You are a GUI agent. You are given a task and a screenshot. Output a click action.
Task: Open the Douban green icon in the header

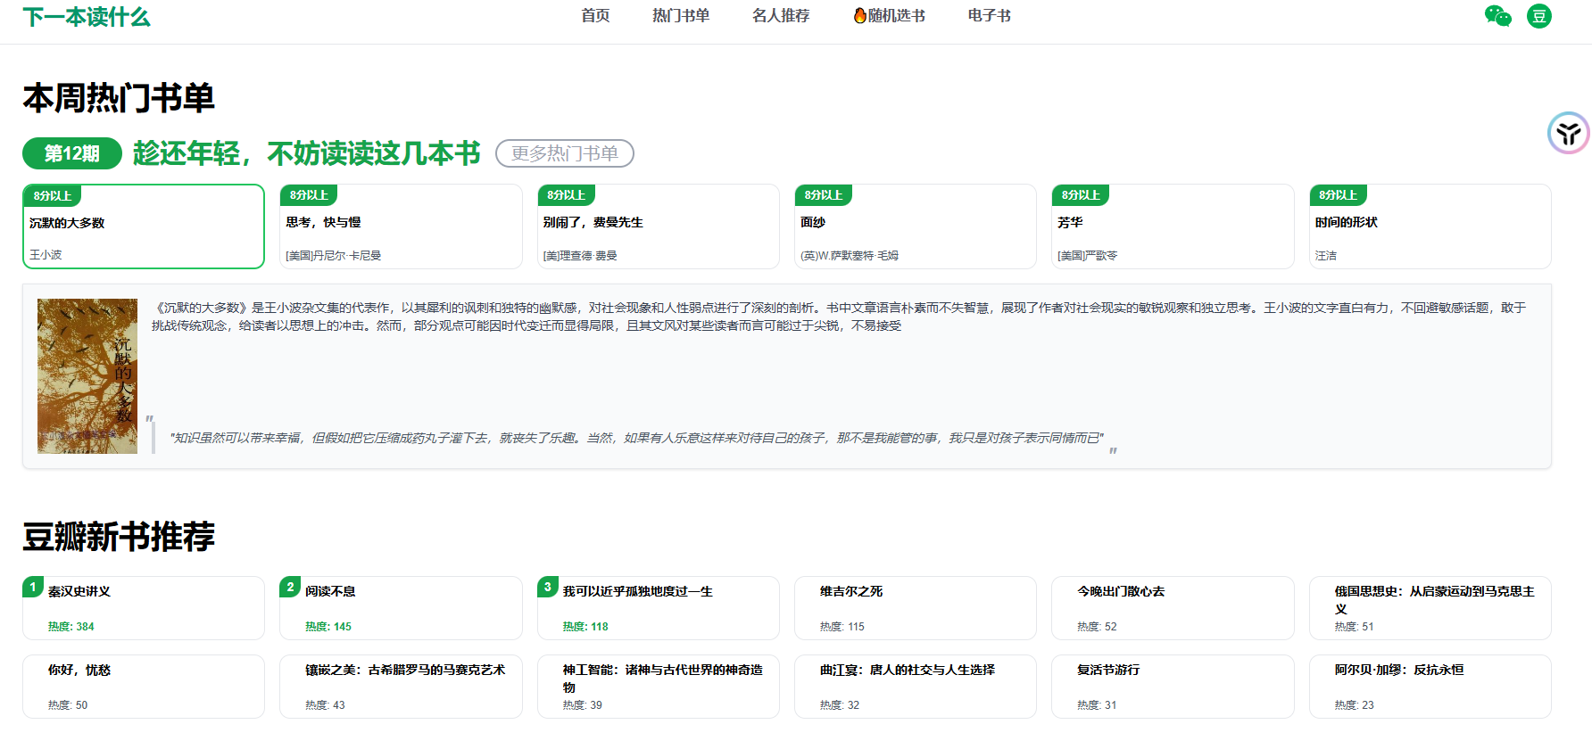click(1539, 16)
